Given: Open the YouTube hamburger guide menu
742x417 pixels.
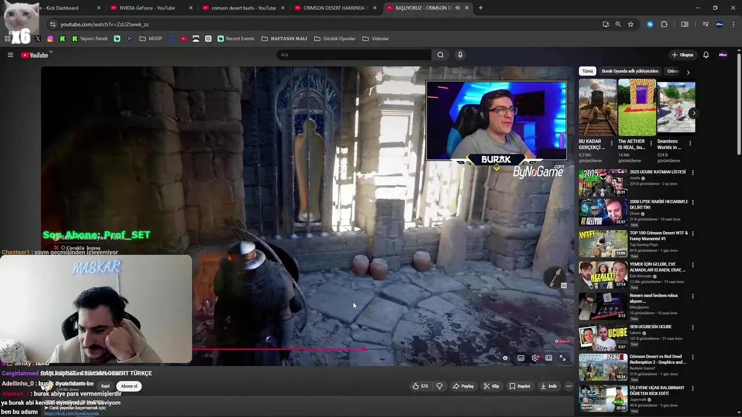Looking at the screenshot, I should [10, 55].
